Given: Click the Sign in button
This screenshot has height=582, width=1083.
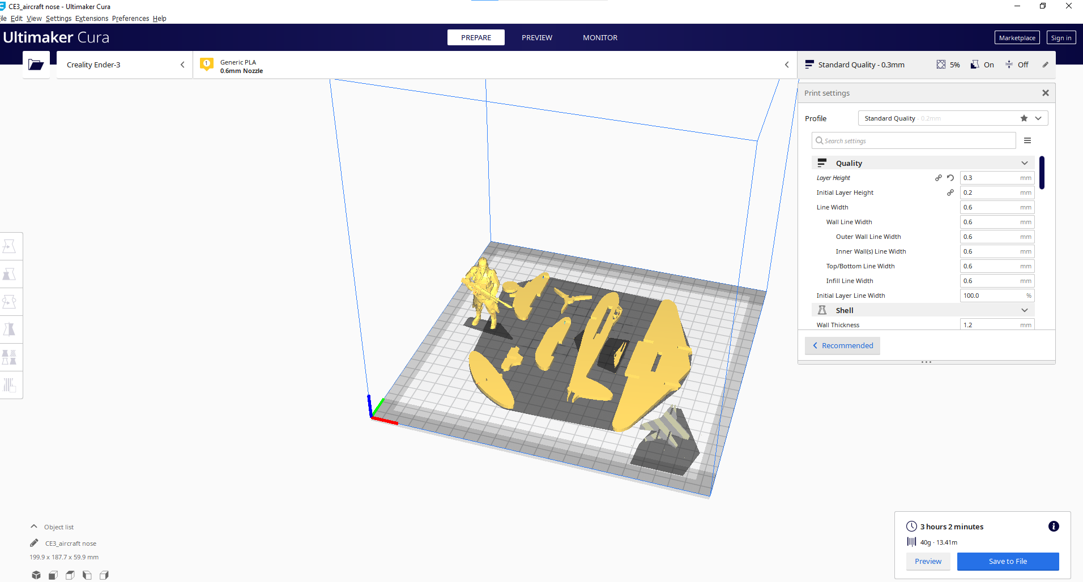Looking at the screenshot, I should pos(1061,37).
